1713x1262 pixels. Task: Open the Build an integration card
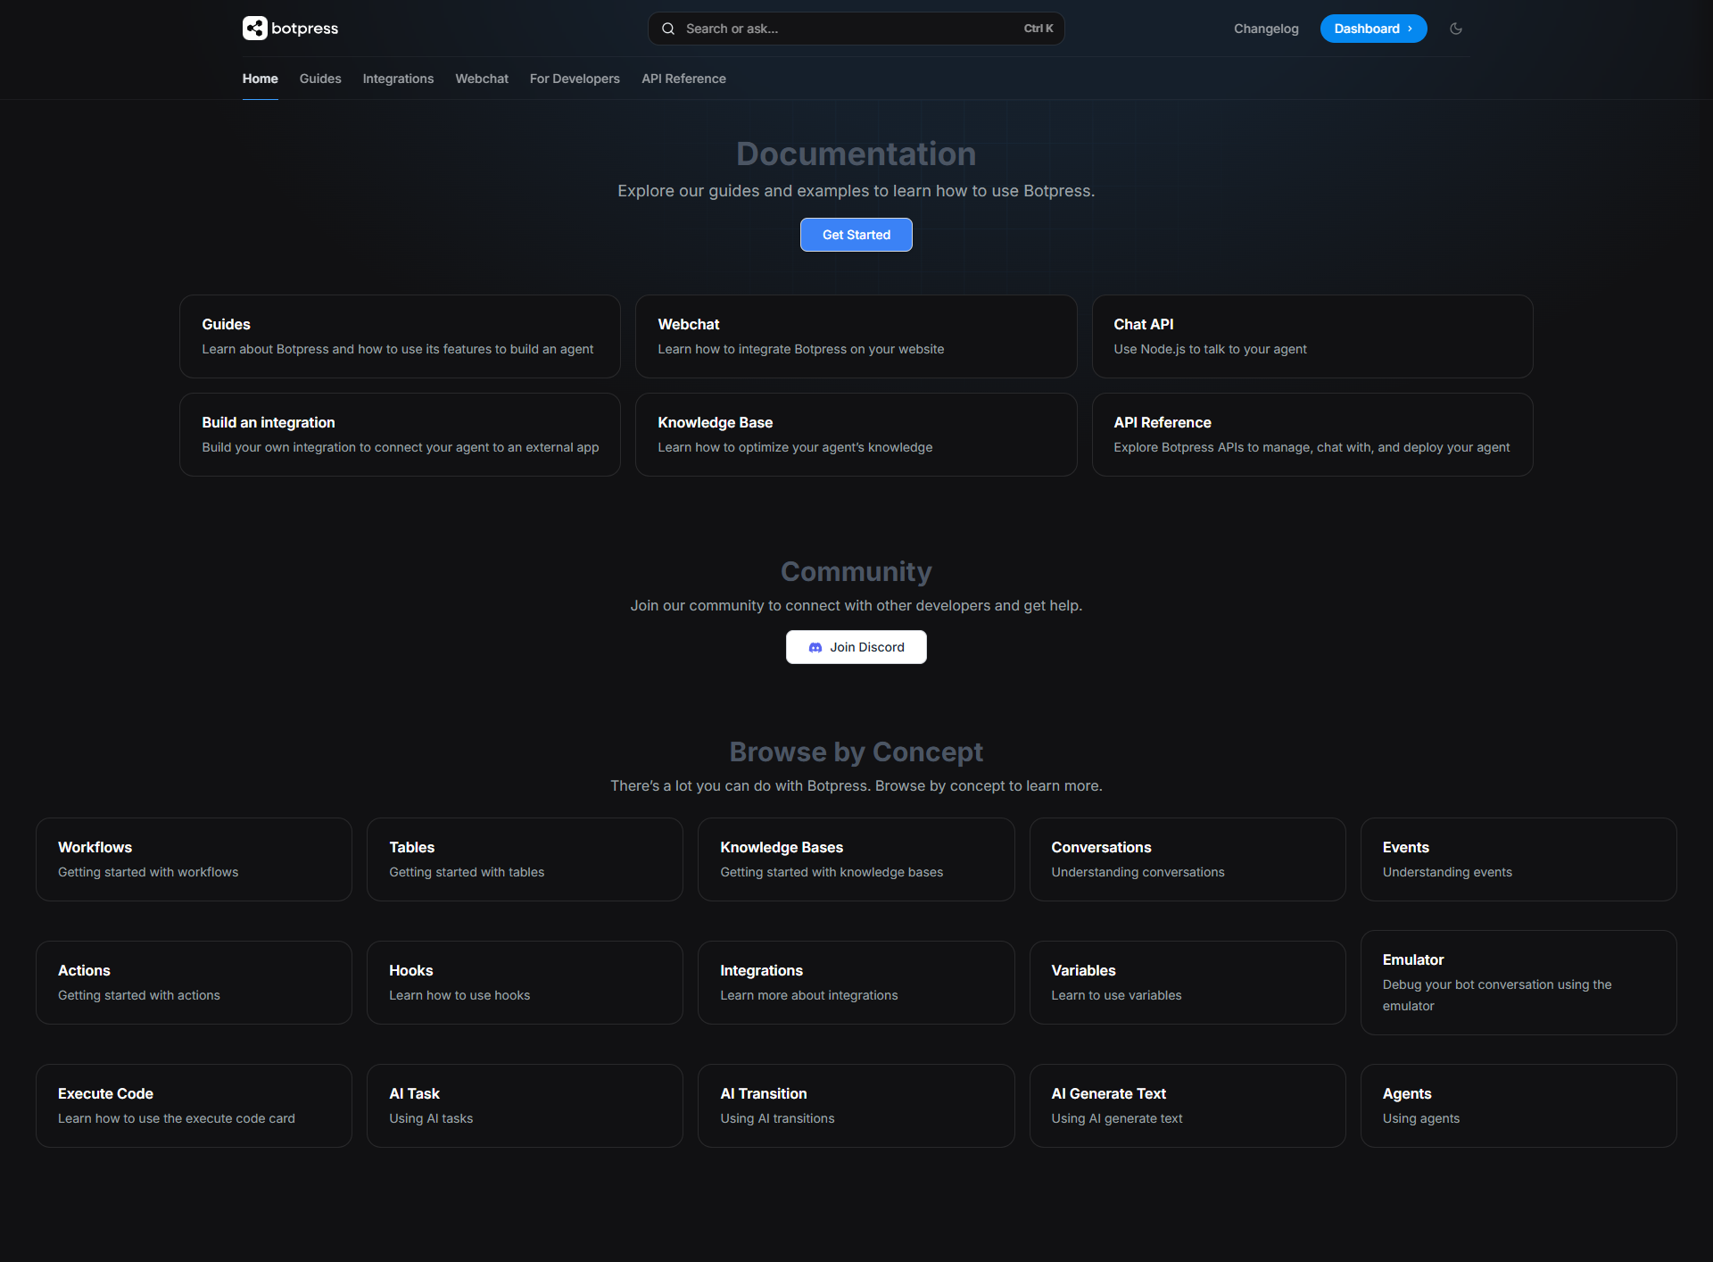coord(400,435)
